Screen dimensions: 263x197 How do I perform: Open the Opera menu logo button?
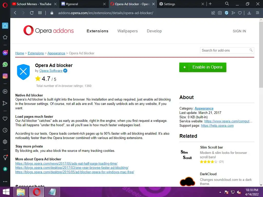(5, 5)
